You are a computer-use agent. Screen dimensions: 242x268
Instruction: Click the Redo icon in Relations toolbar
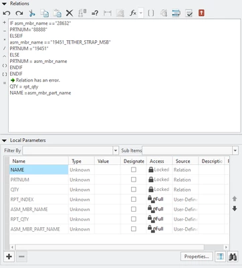19,13
